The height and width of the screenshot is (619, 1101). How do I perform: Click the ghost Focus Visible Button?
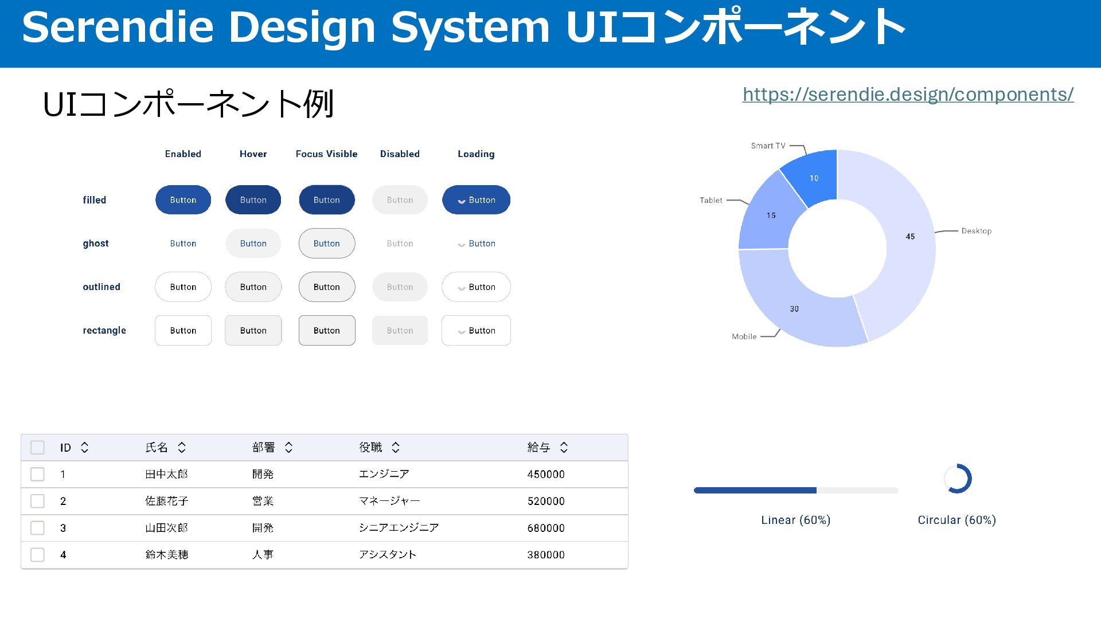[x=326, y=244]
